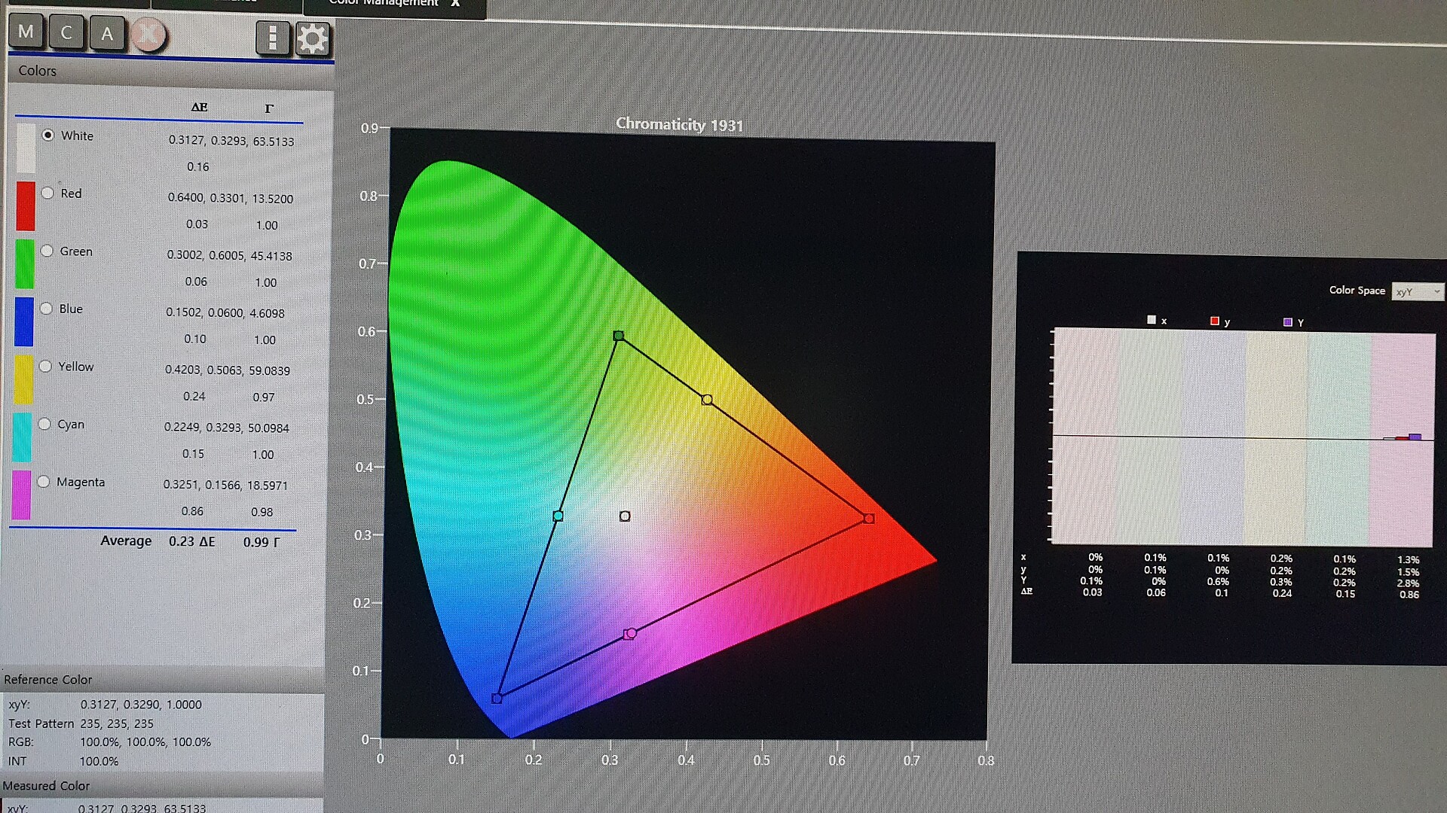This screenshot has height=813, width=1447.
Task: Click the Blue color swatch
Action: (24, 321)
